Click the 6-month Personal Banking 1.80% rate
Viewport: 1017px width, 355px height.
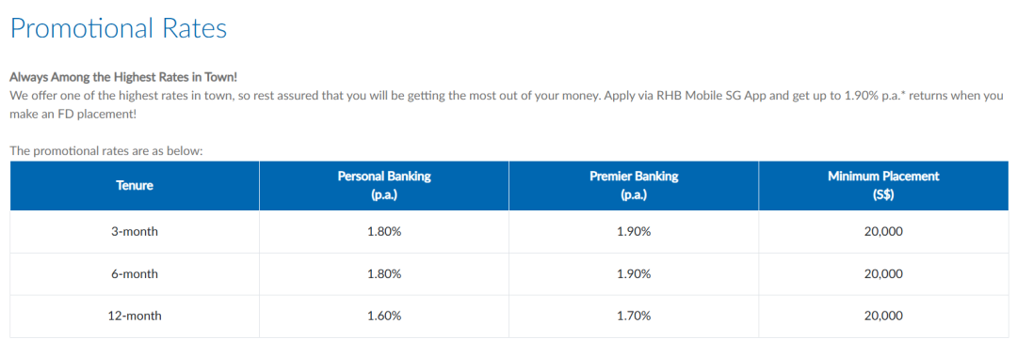click(384, 274)
